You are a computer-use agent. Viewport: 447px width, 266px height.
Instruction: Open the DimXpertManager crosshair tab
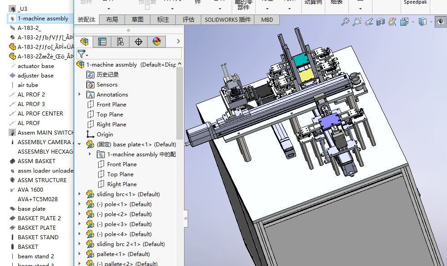point(139,42)
